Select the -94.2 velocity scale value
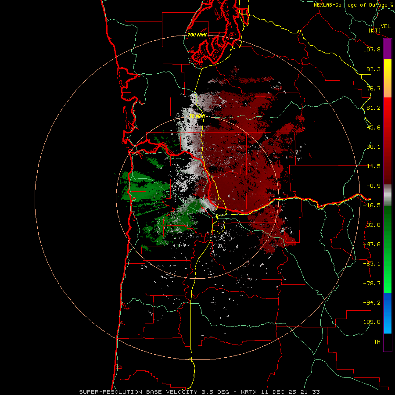Image resolution: width=395 pixels, height=395 pixels. (x=372, y=303)
